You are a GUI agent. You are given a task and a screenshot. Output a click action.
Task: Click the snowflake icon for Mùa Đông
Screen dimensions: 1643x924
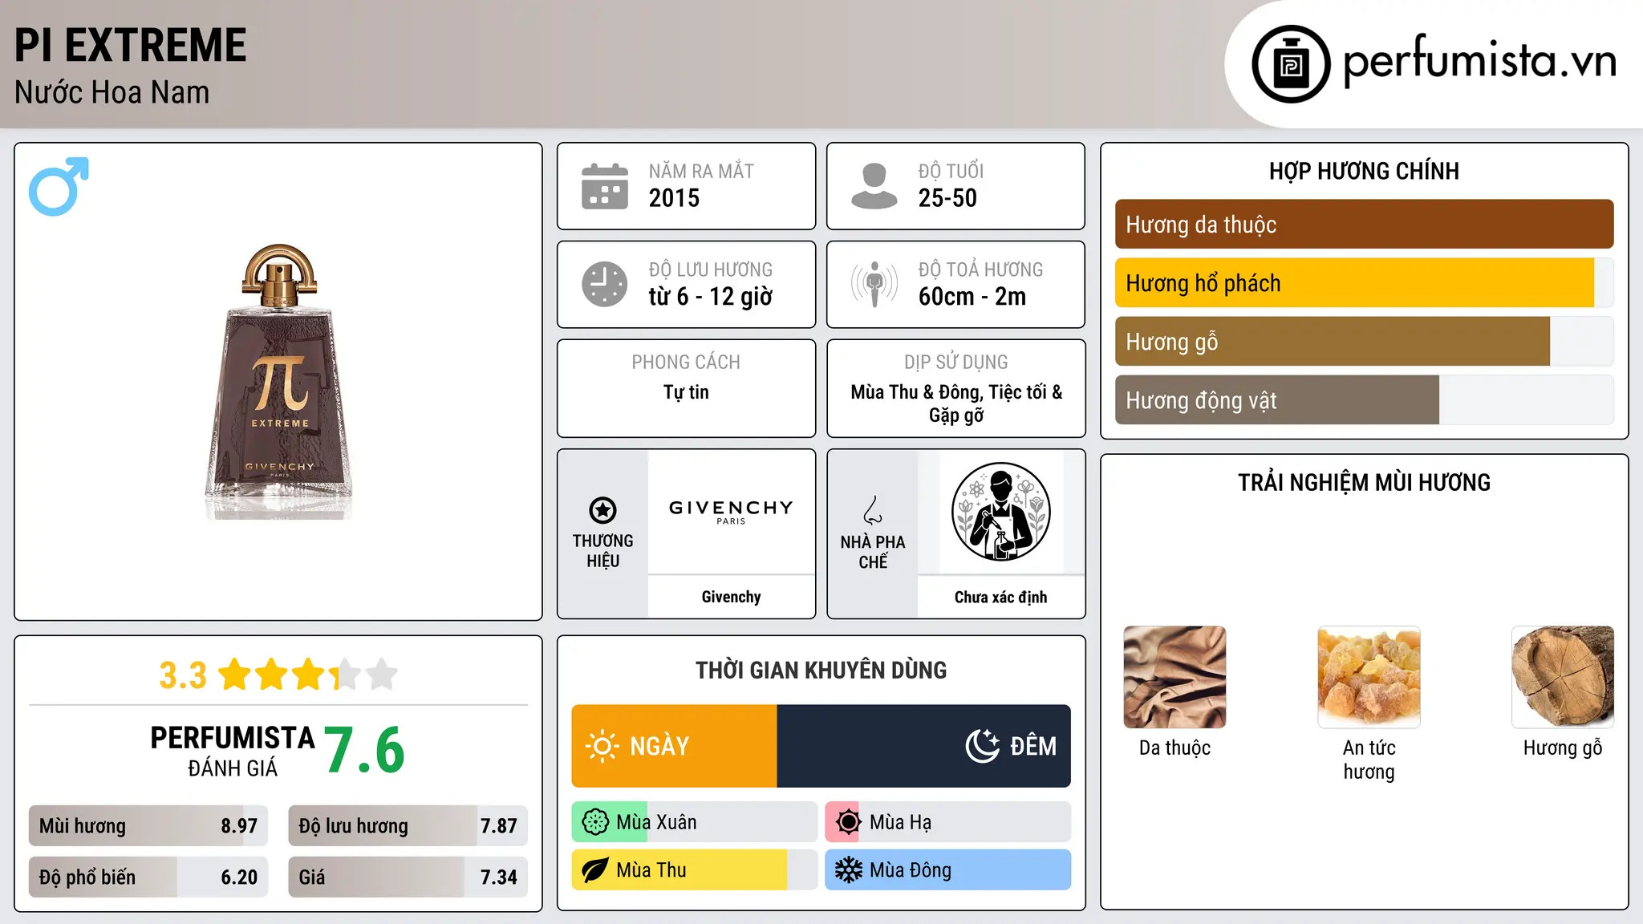coord(848,870)
